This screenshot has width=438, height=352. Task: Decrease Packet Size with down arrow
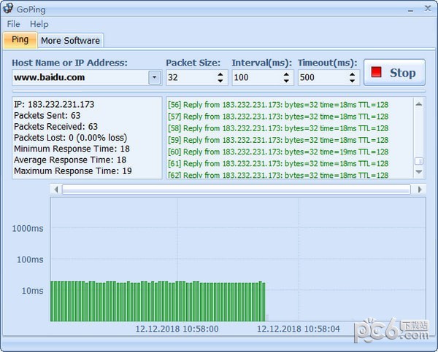(x=220, y=81)
